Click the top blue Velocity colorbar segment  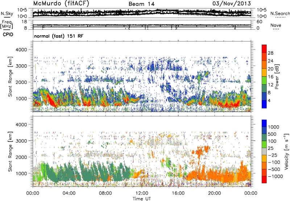pos(264,123)
